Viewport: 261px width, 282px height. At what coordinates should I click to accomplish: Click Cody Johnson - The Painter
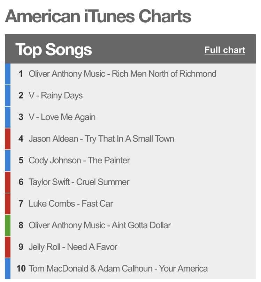pyautogui.click(x=79, y=161)
